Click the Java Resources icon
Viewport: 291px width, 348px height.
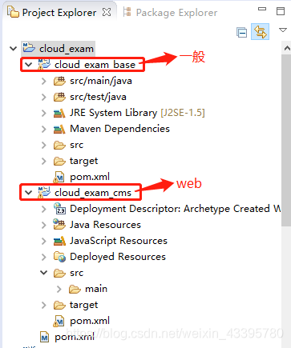(x=59, y=224)
